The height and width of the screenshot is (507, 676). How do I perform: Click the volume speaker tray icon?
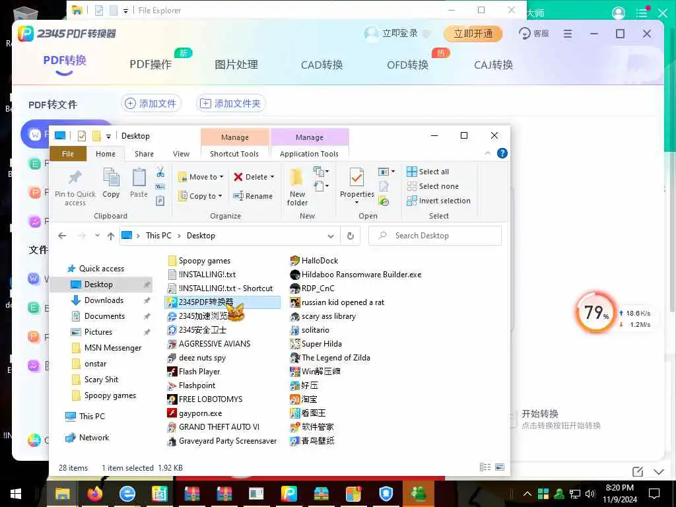click(x=590, y=494)
